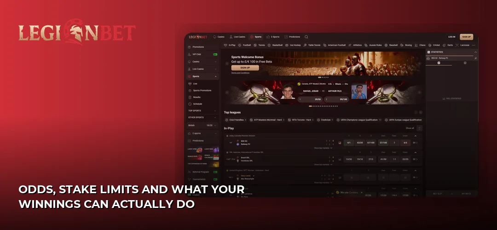This screenshot has height=230, width=497.
Task: Open the Lucky Spin promo tile
Action: coord(195,149)
